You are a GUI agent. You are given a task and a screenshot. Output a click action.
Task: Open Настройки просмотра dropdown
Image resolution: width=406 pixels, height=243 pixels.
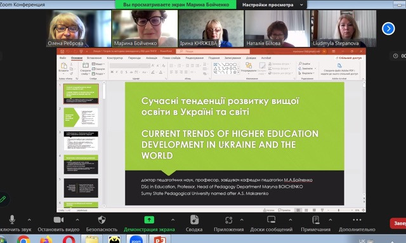273,4
